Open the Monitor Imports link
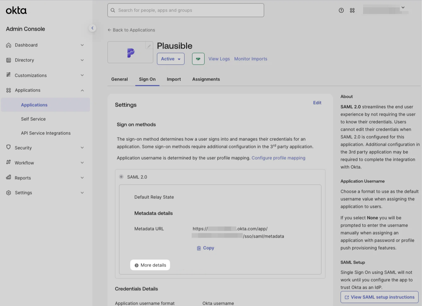The image size is (422, 306). click(251, 59)
